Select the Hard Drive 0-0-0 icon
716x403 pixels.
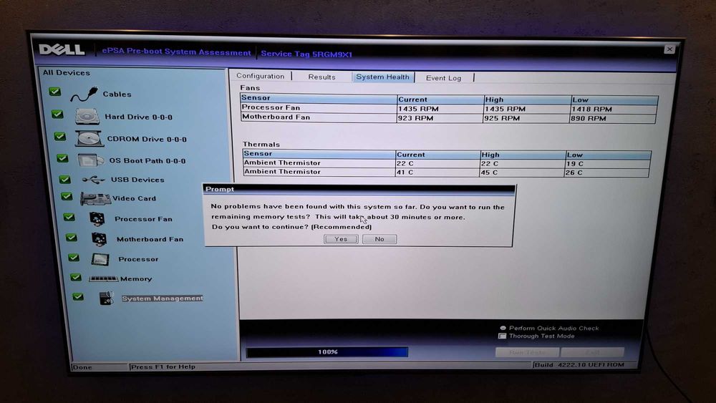point(87,117)
